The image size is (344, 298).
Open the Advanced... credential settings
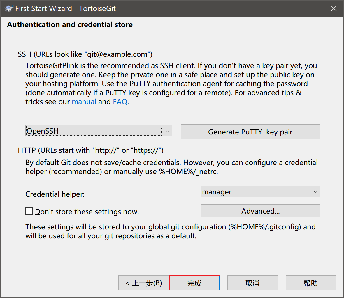260,211
